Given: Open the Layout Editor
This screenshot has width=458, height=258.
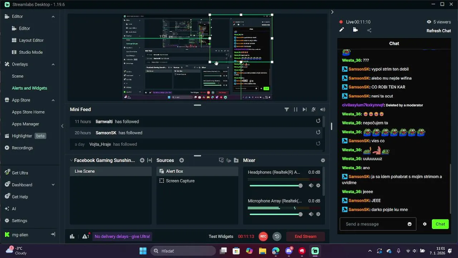Looking at the screenshot, I should point(31,40).
